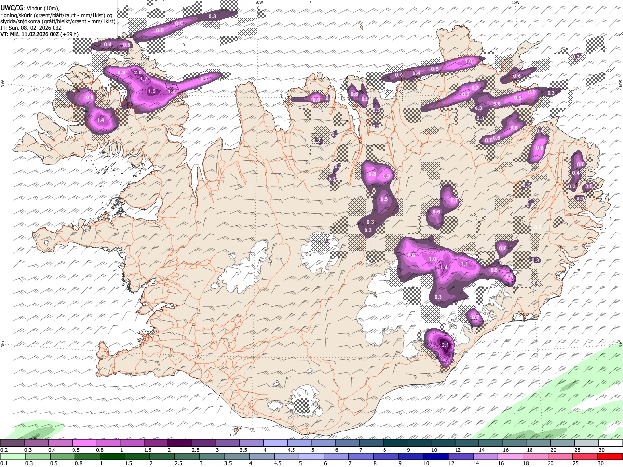623x467 pixels.
Task: Click the 0.1 label on the legend
Action: tap(4, 463)
